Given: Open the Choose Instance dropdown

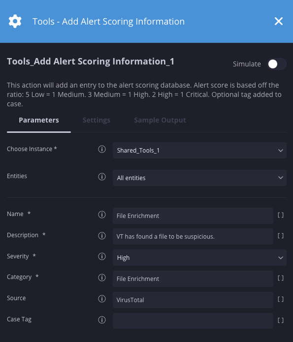Looking at the screenshot, I should click(199, 150).
